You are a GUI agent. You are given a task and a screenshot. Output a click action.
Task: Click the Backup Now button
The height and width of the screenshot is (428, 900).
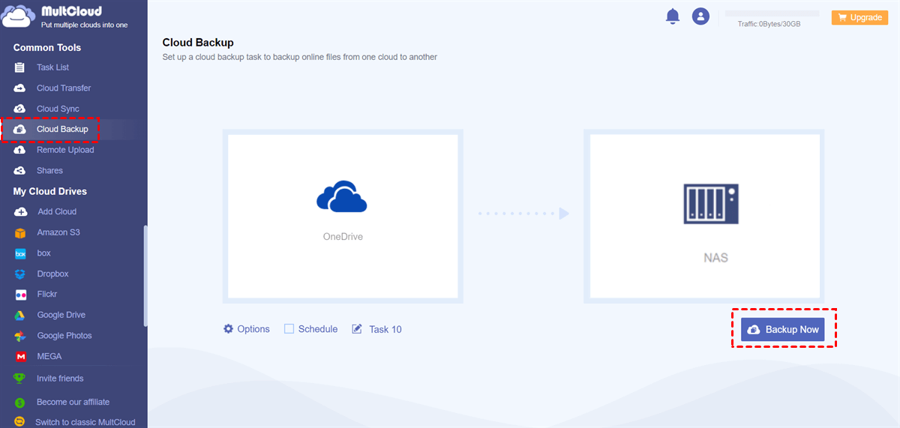tap(782, 329)
